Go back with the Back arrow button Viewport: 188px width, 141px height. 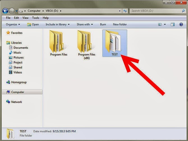point(5,11)
